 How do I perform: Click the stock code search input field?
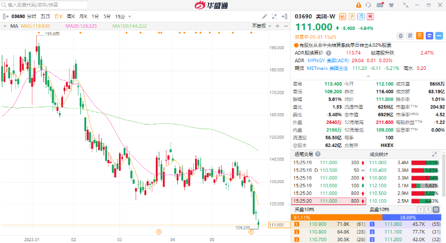point(44,5)
